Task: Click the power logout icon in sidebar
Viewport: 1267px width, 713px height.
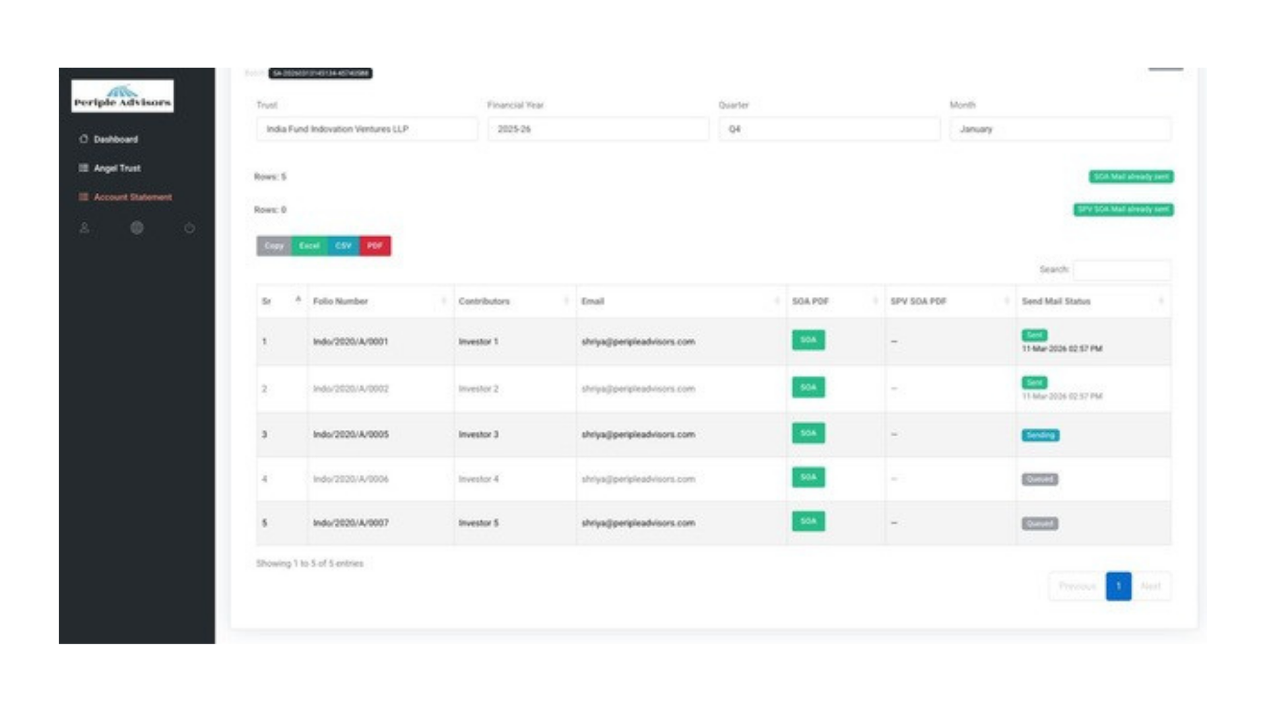Action: 189,228
